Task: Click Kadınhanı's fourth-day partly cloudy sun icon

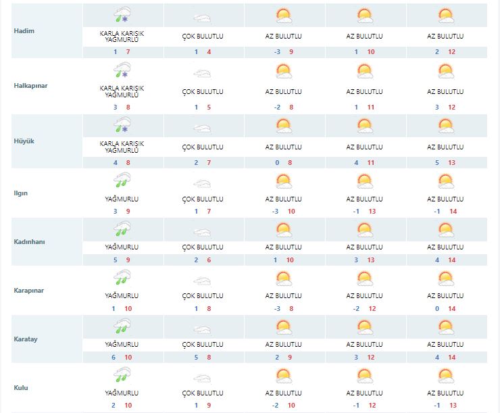Action: [x=365, y=230]
